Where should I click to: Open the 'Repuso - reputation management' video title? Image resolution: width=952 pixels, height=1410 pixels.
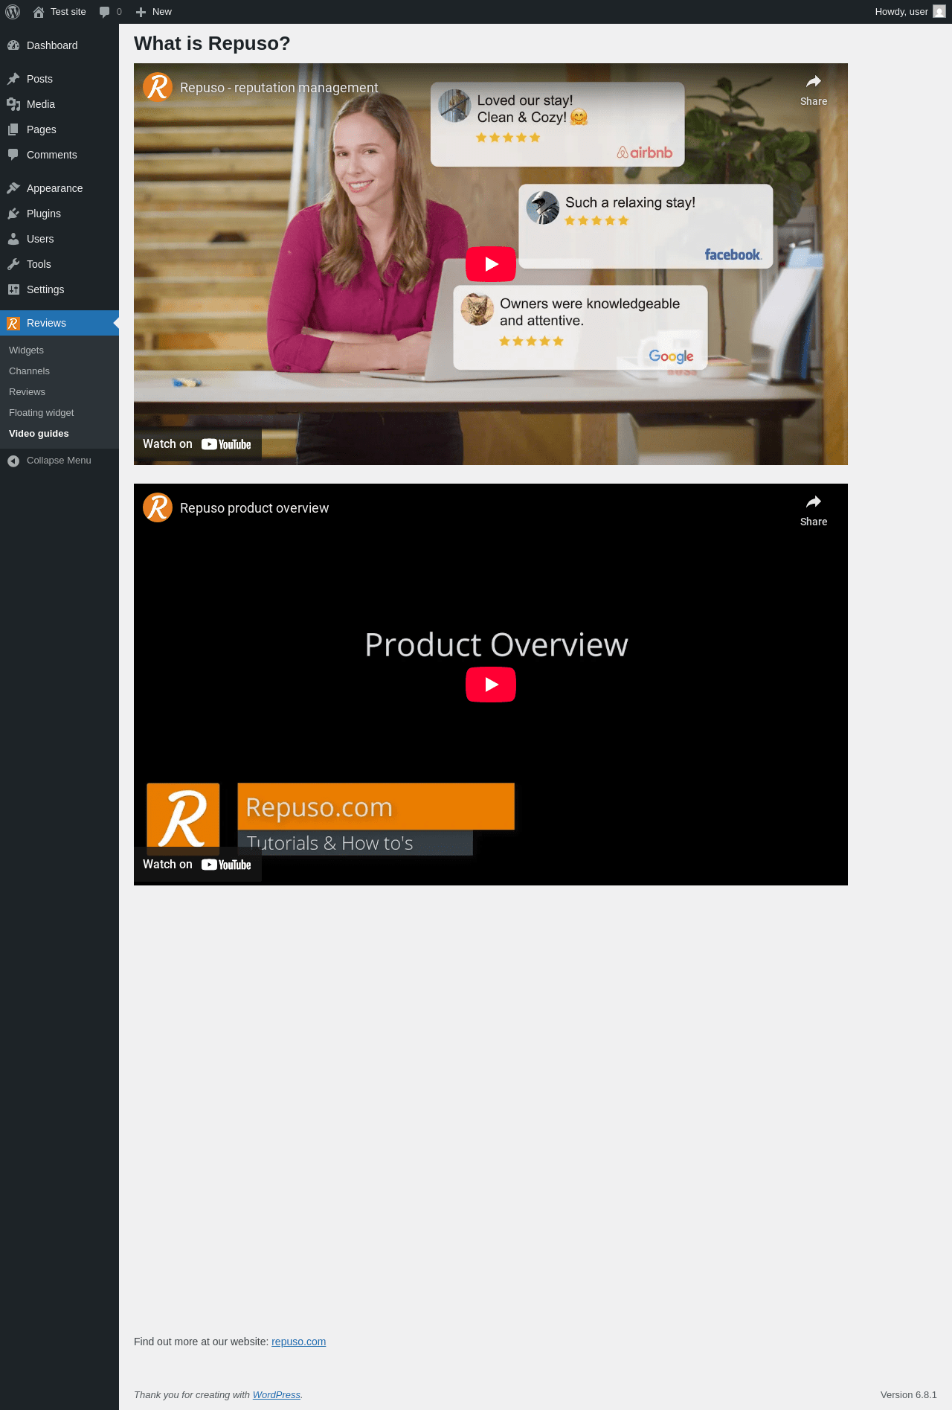(x=279, y=88)
